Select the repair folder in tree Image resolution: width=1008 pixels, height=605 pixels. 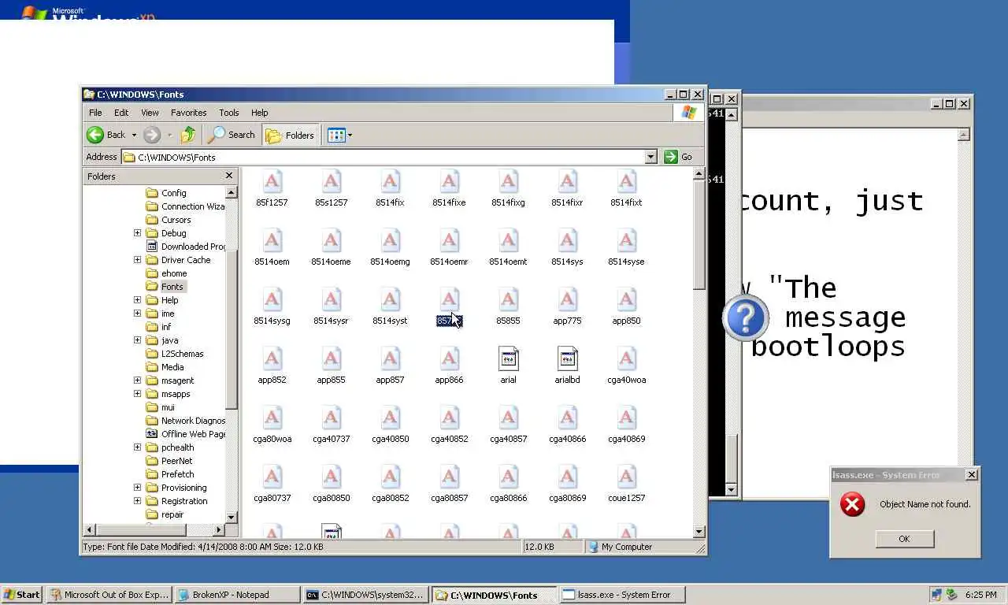point(165,514)
